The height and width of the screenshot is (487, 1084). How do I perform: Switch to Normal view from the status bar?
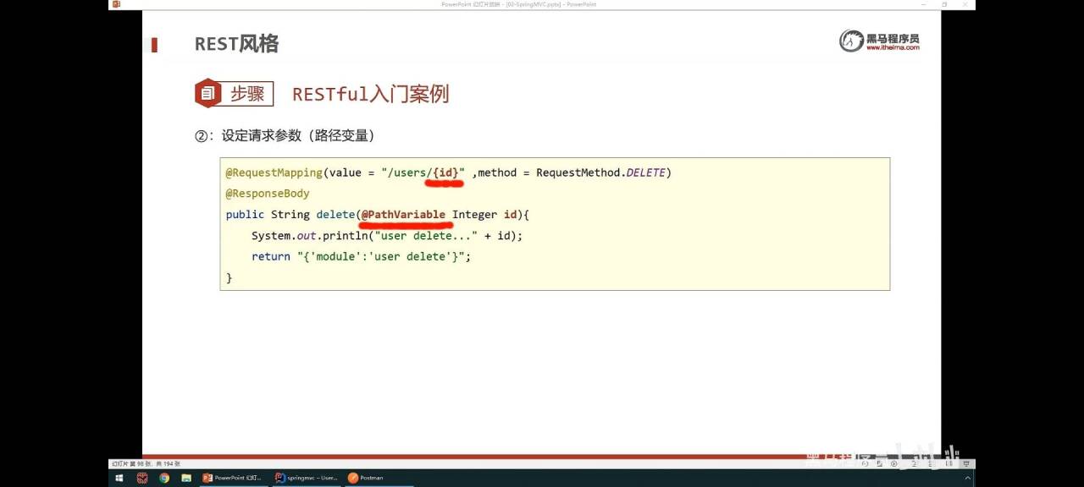[914, 463]
